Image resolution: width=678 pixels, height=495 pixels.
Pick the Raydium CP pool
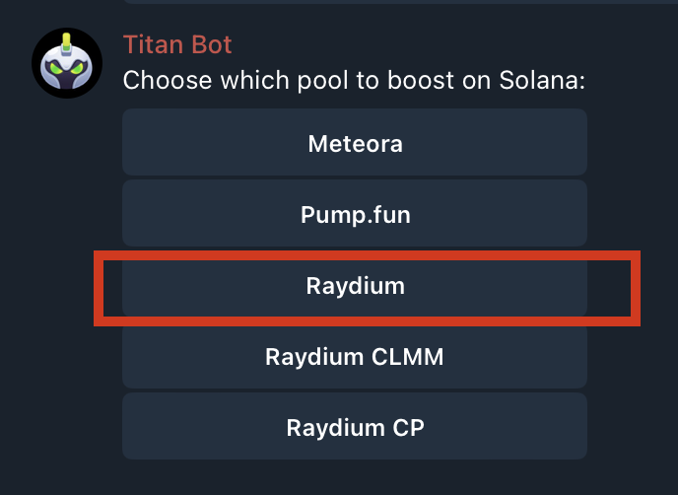355,427
